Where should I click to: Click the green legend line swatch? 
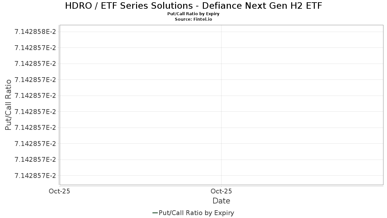[x=155, y=213]
